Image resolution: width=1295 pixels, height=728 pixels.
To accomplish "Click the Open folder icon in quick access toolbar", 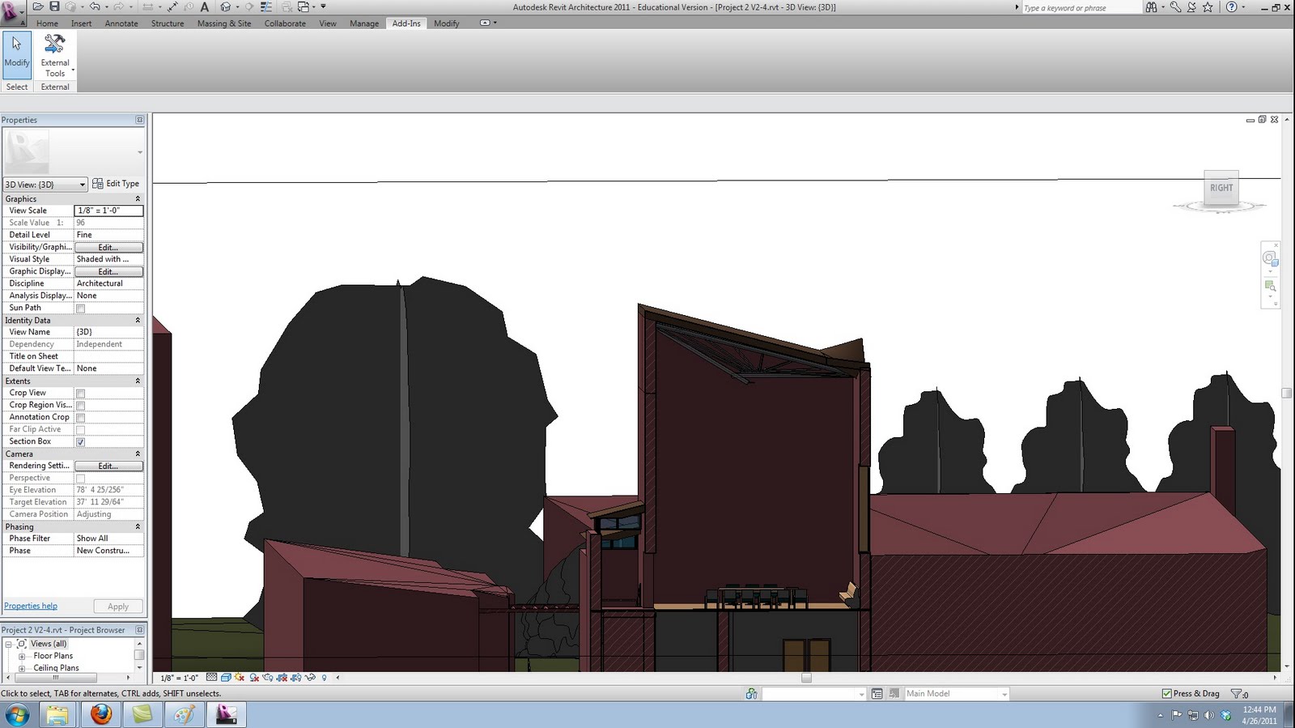I will 38,6.
